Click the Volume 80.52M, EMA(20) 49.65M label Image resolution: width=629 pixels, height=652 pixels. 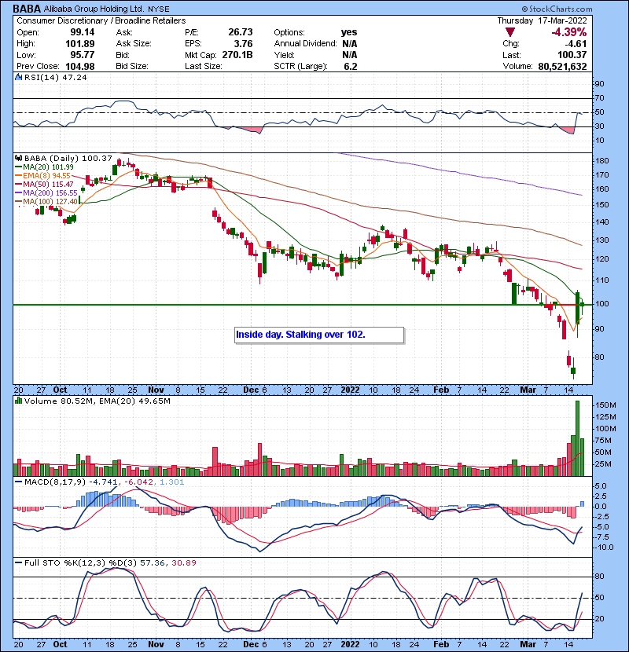pos(97,401)
